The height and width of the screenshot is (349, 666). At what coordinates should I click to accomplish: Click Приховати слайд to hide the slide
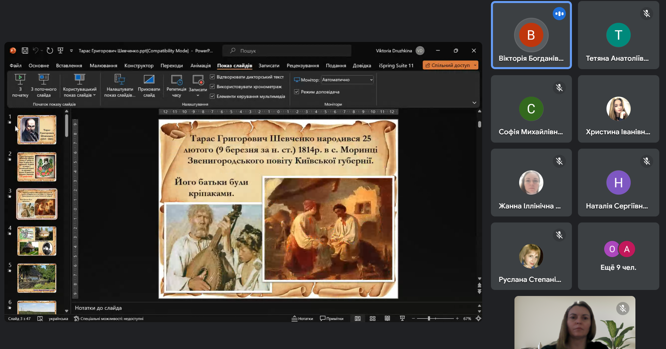tap(149, 86)
